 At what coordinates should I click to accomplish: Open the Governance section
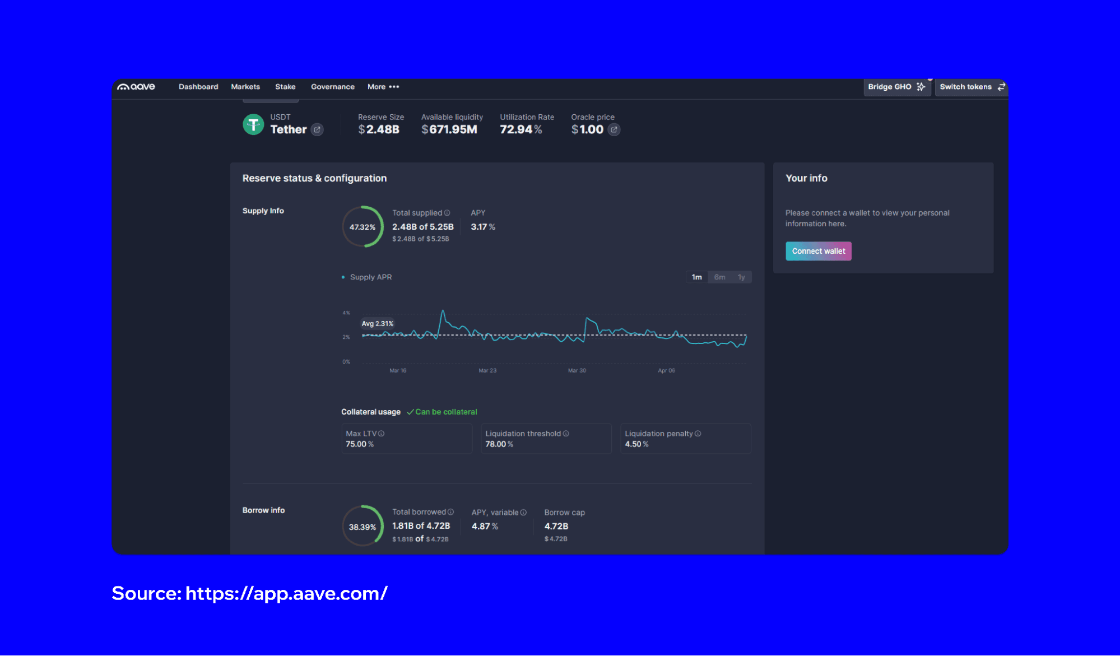pos(332,87)
